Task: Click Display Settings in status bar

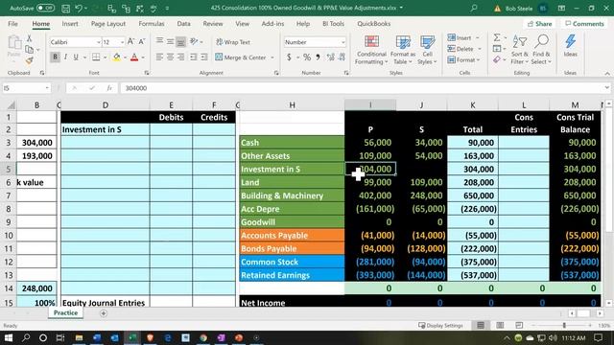Action: pyautogui.click(x=440, y=326)
